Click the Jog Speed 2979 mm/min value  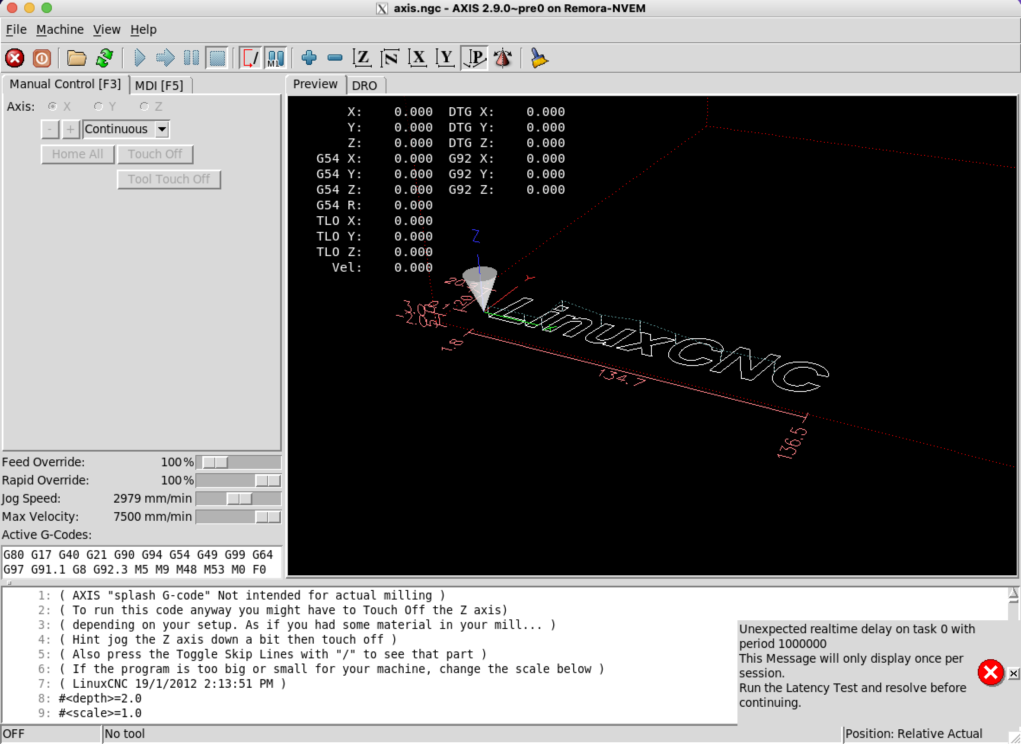pos(153,499)
